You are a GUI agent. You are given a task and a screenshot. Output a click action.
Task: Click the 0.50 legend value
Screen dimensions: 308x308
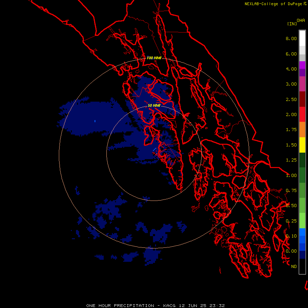tap(291, 206)
